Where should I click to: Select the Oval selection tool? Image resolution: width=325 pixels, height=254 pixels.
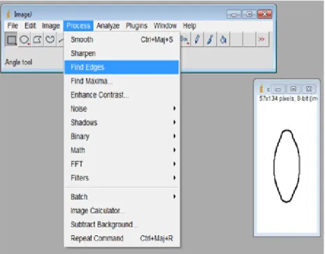coord(24,40)
